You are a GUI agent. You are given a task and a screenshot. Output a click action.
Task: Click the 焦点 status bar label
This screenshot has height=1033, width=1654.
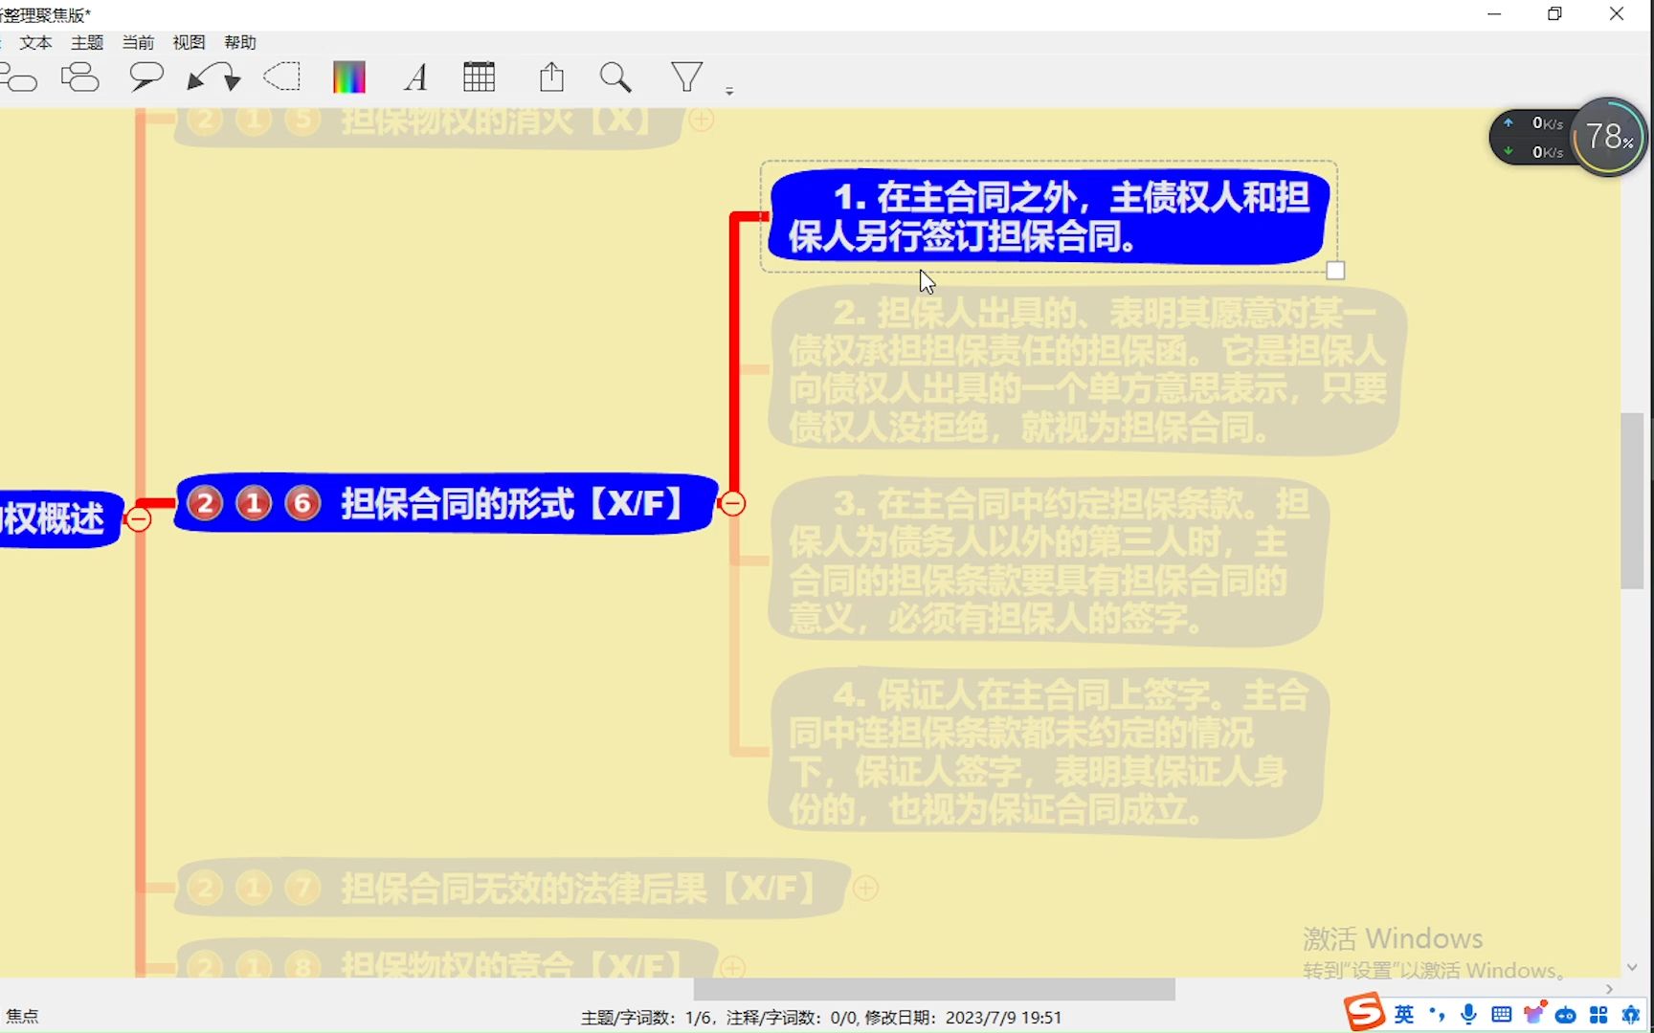click(23, 1016)
